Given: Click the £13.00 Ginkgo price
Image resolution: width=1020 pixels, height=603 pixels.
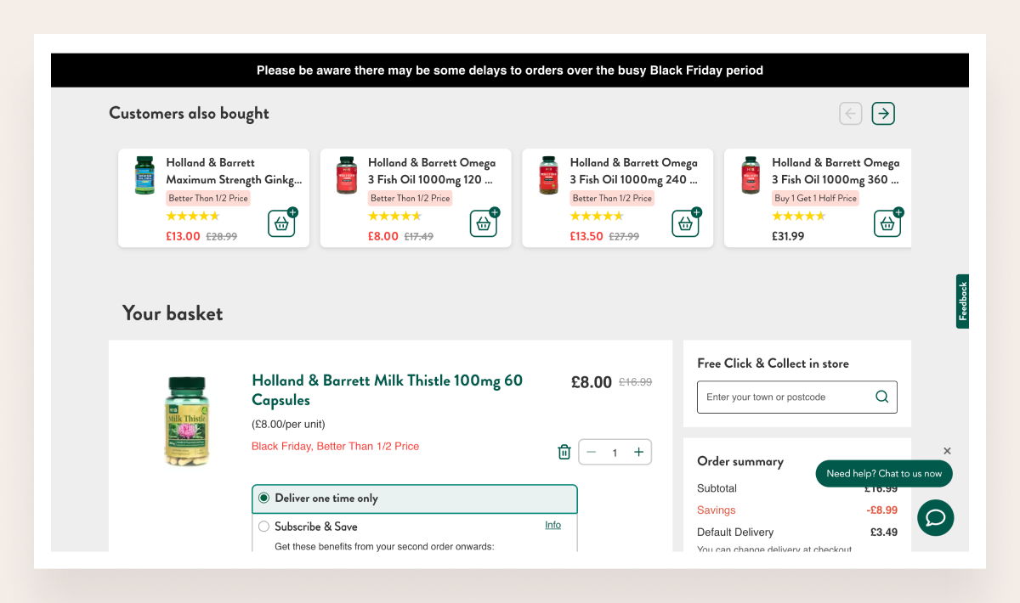Looking at the screenshot, I should (x=183, y=236).
